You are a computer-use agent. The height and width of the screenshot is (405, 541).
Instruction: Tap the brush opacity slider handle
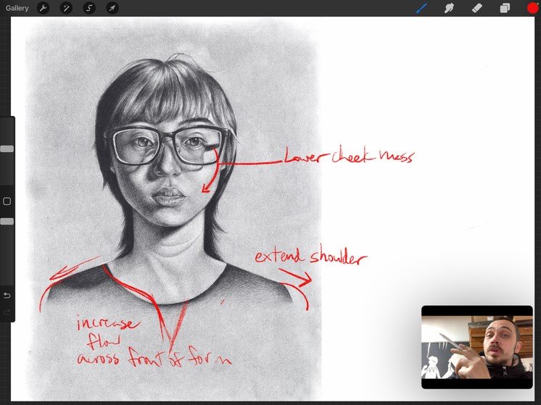[7, 221]
